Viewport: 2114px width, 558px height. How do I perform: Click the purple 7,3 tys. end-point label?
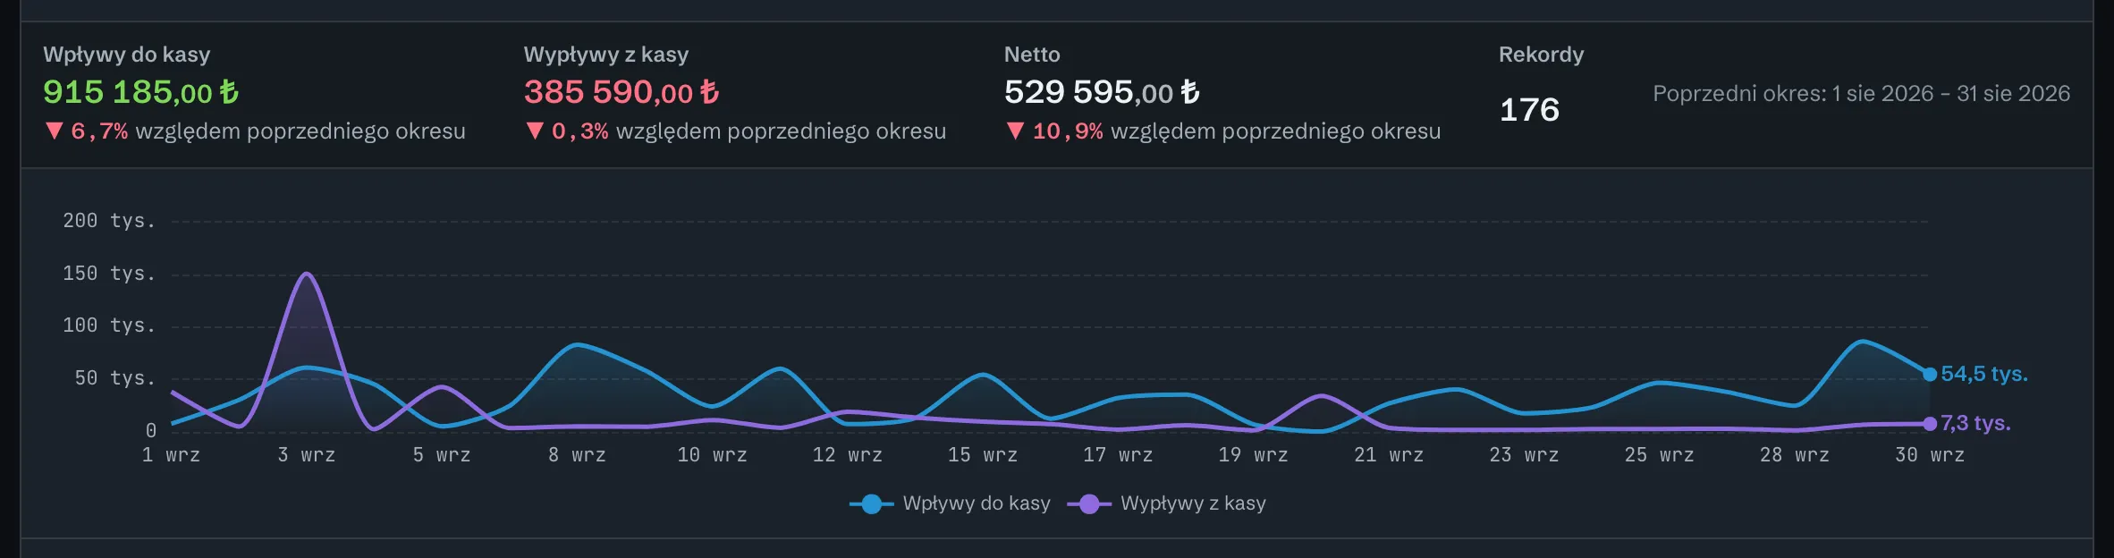pos(1974,423)
